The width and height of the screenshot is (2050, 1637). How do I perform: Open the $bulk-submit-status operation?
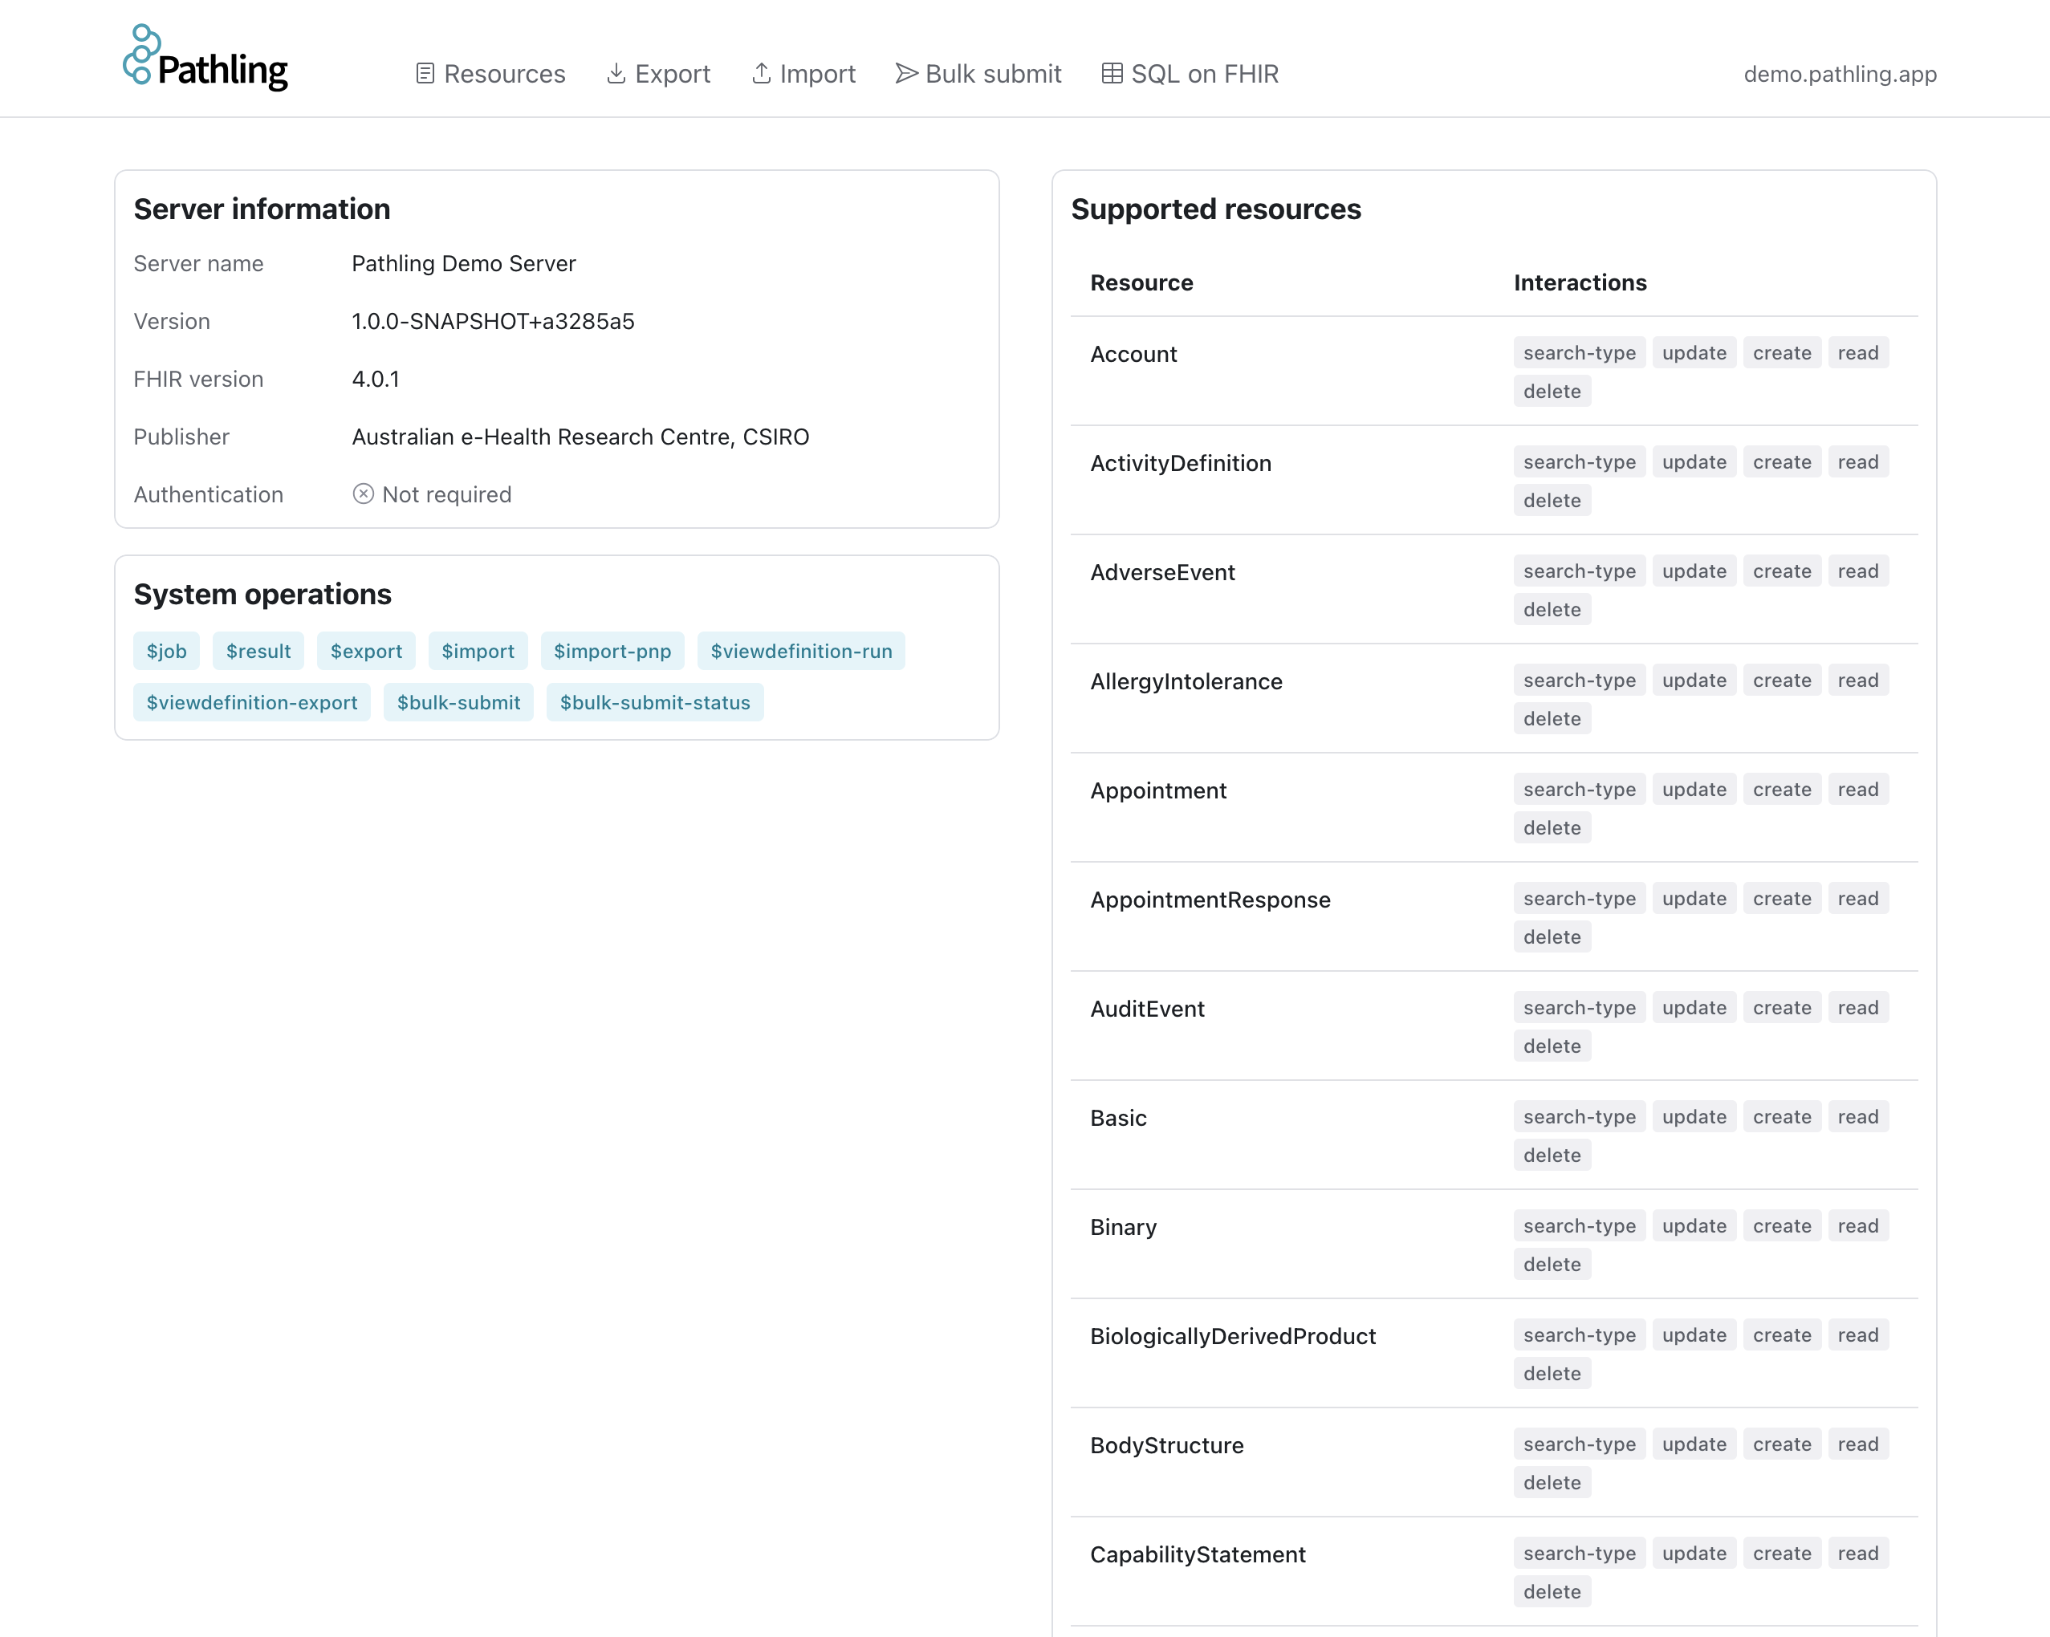click(655, 702)
